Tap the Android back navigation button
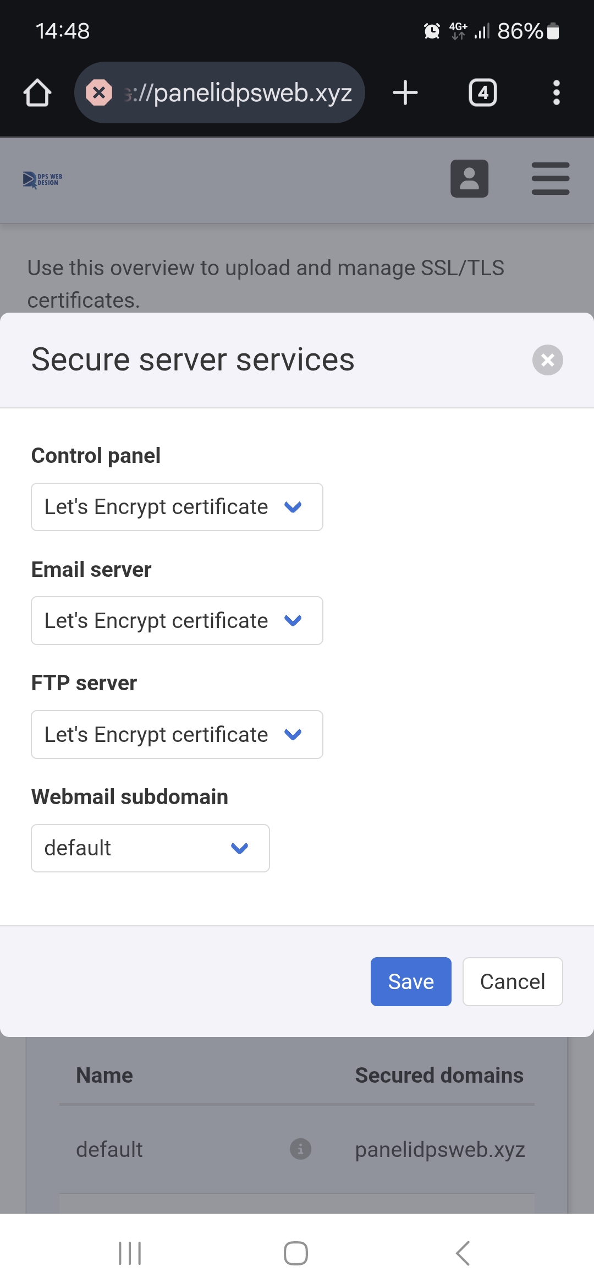 click(463, 1253)
